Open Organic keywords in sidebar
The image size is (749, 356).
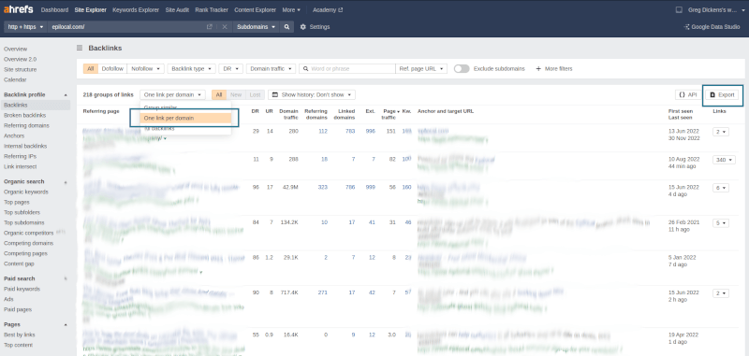tap(26, 192)
